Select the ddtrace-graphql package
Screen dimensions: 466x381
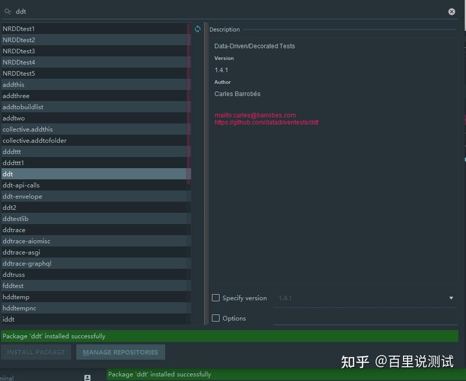[51, 263]
